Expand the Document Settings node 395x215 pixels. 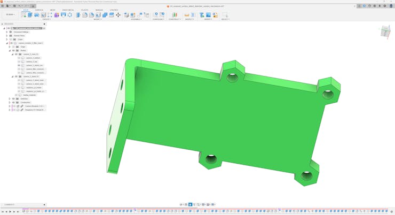(x=7, y=32)
